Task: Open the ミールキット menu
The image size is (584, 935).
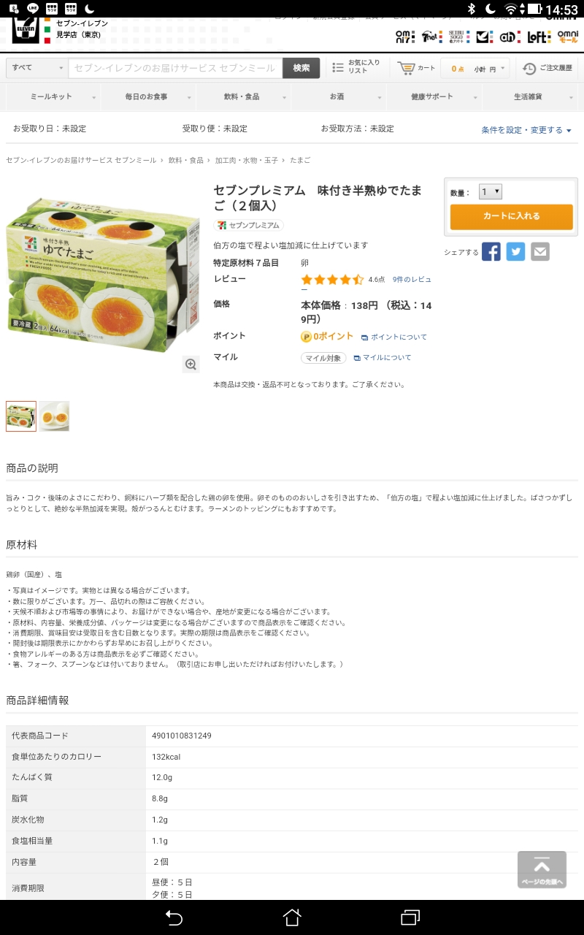Action: click(x=53, y=96)
